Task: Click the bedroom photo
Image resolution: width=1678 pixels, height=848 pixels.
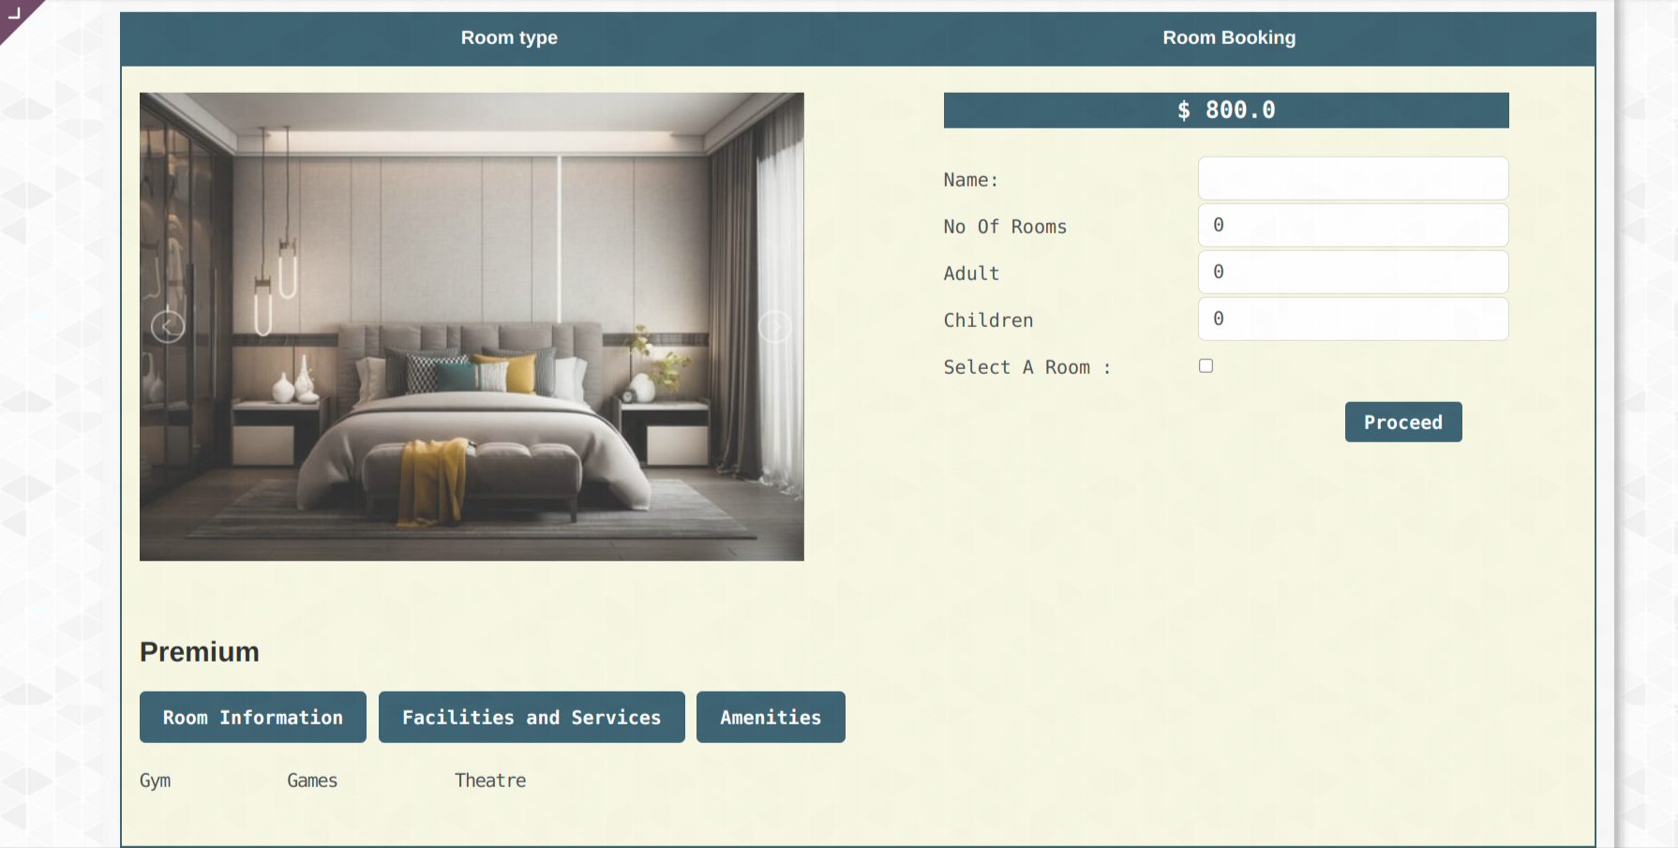Action: point(472,440)
